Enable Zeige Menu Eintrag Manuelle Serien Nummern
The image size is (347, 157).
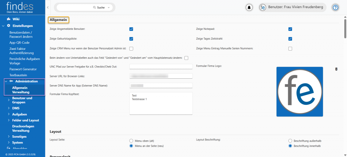coord(290,48)
